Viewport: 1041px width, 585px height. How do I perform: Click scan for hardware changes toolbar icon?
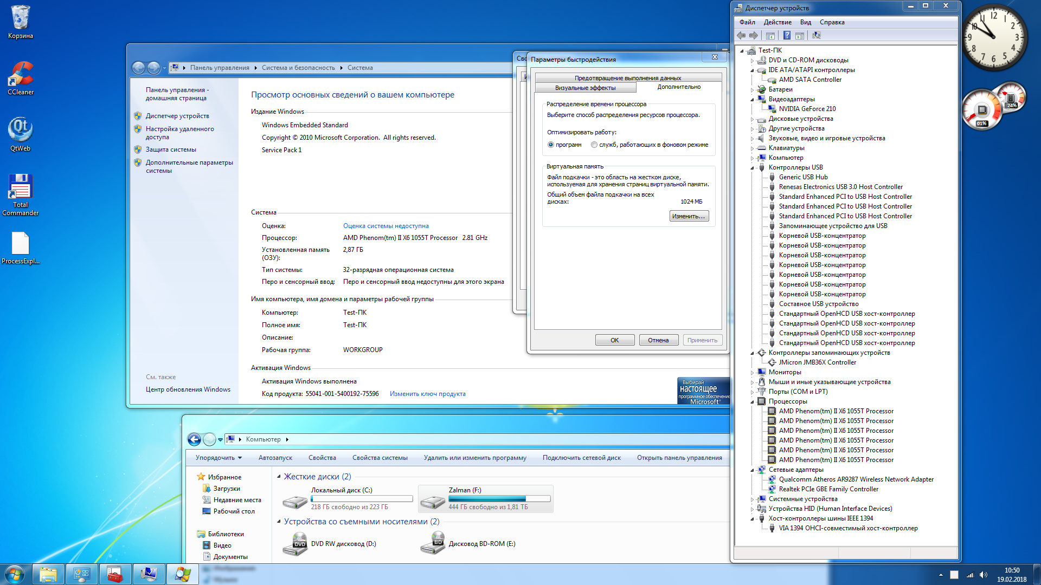[x=816, y=36]
